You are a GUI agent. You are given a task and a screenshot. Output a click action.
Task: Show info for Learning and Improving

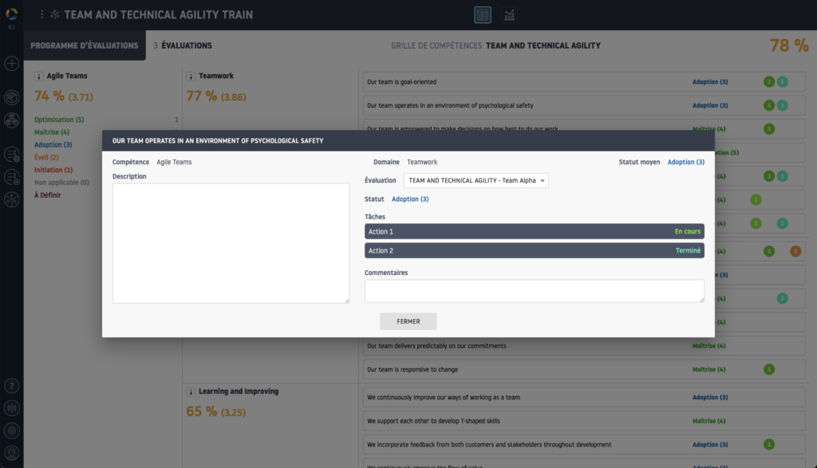point(191,392)
